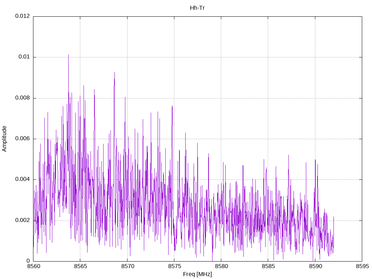Click the 8565 x-axis tick label
This screenshot has width=372, height=279.
coord(80,266)
